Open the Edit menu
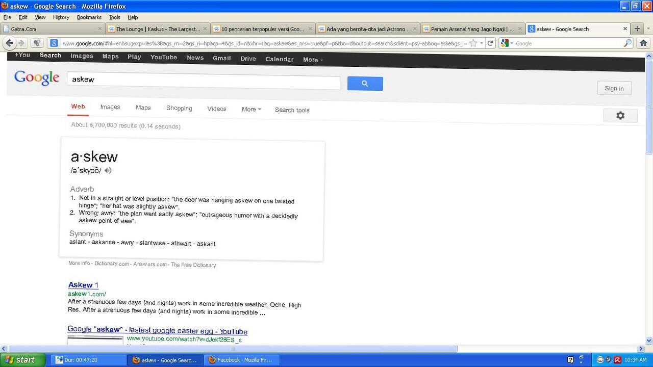The image size is (653, 367). pyautogui.click(x=23, y=17)
